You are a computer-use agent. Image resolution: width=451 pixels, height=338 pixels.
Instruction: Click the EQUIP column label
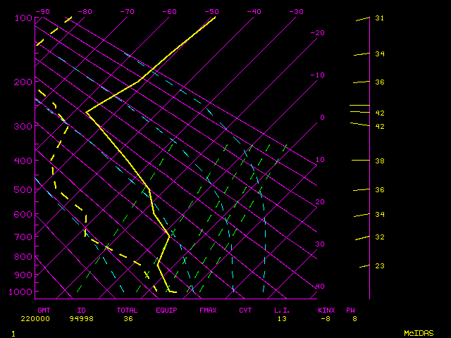point(167,310)
